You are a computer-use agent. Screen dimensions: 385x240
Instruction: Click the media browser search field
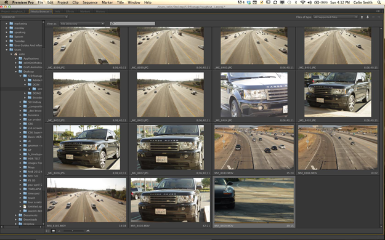pos(132,23)
